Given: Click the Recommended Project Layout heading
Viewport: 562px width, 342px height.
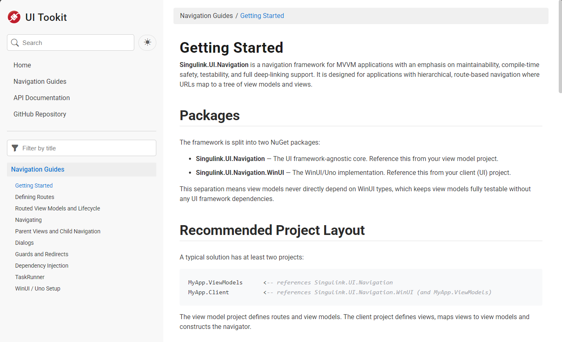Looking at the screenshot, I should pyautogui.click(x=272, y=230).
